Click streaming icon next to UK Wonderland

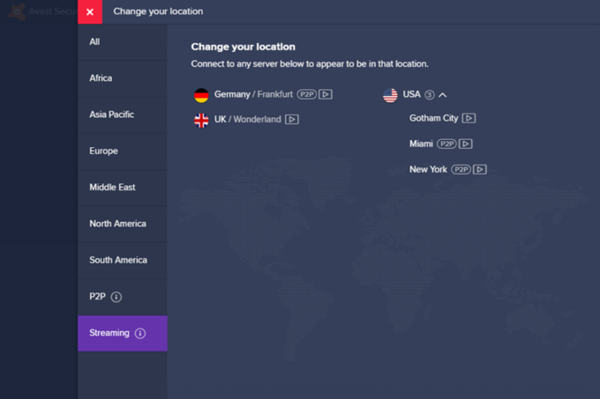tap(291, 120)
